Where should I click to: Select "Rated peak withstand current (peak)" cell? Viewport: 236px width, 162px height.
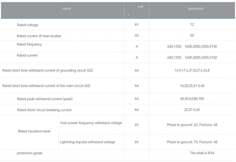tap(45, 99)
